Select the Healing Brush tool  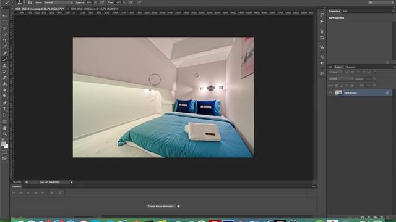[4, 53]
